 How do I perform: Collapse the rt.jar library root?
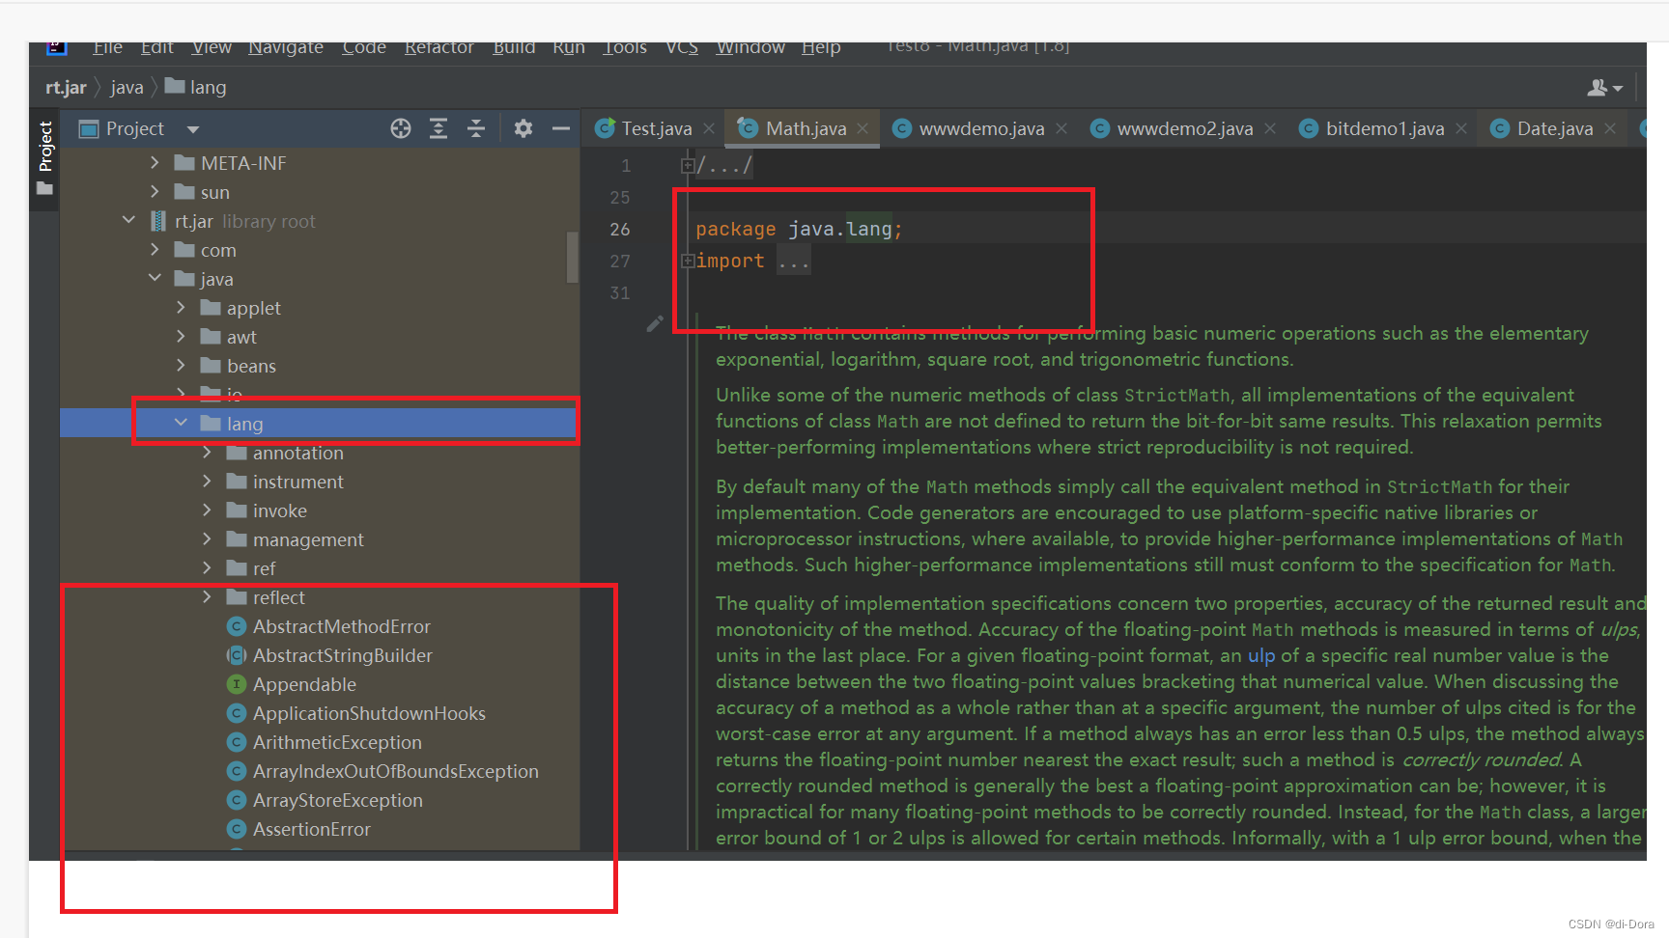pyautogui.click(x=128, y=221)
